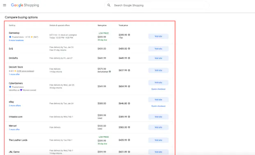This screenshot has height=155, width=255.
Task: Click the star rating icon for Decluttr Store
Action: coord(15,71)
